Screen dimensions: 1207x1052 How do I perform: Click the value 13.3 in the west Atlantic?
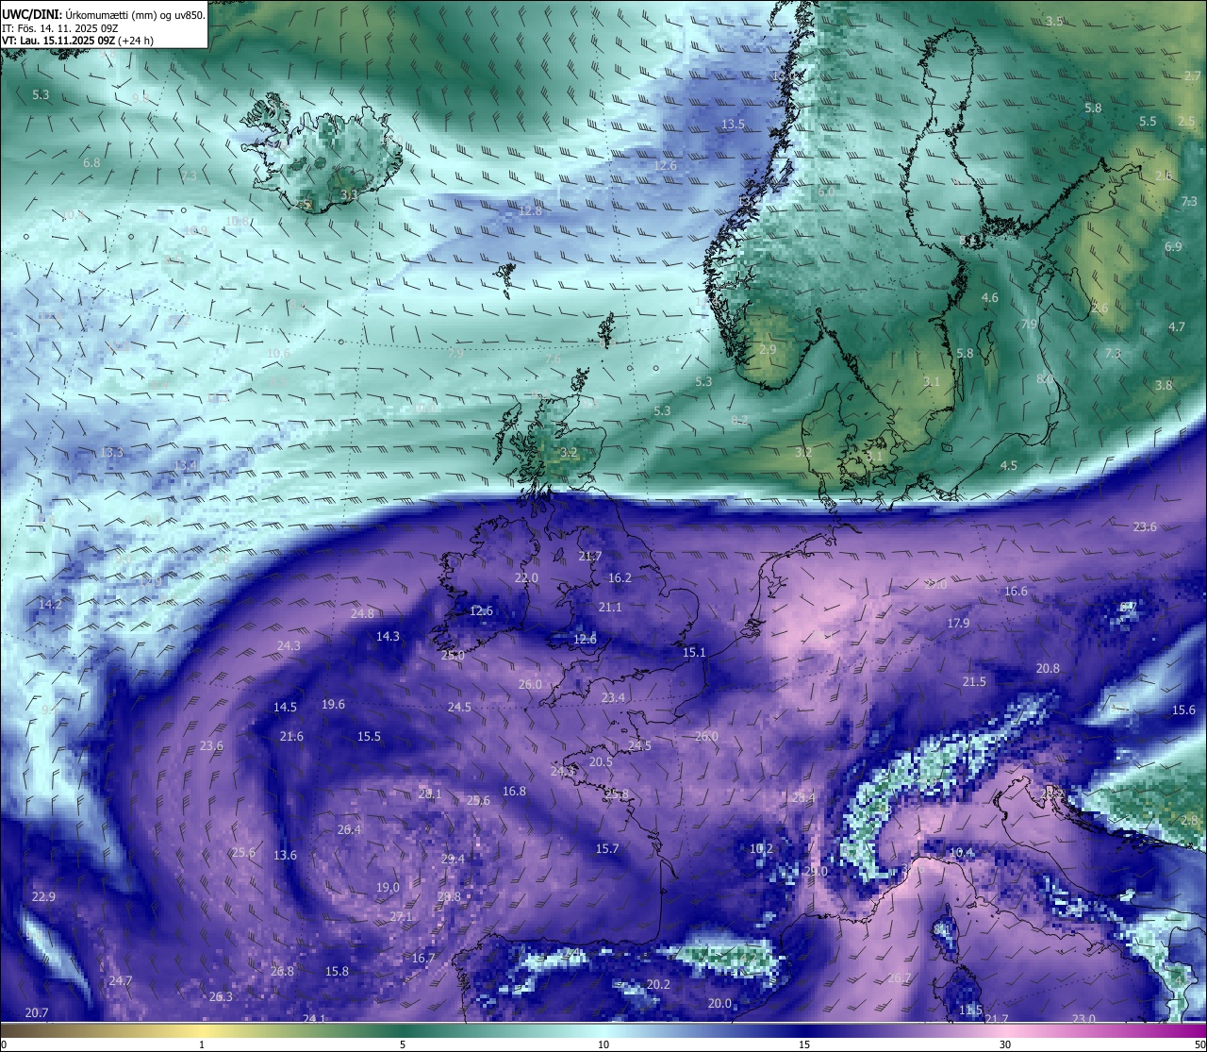coord(111,452)
